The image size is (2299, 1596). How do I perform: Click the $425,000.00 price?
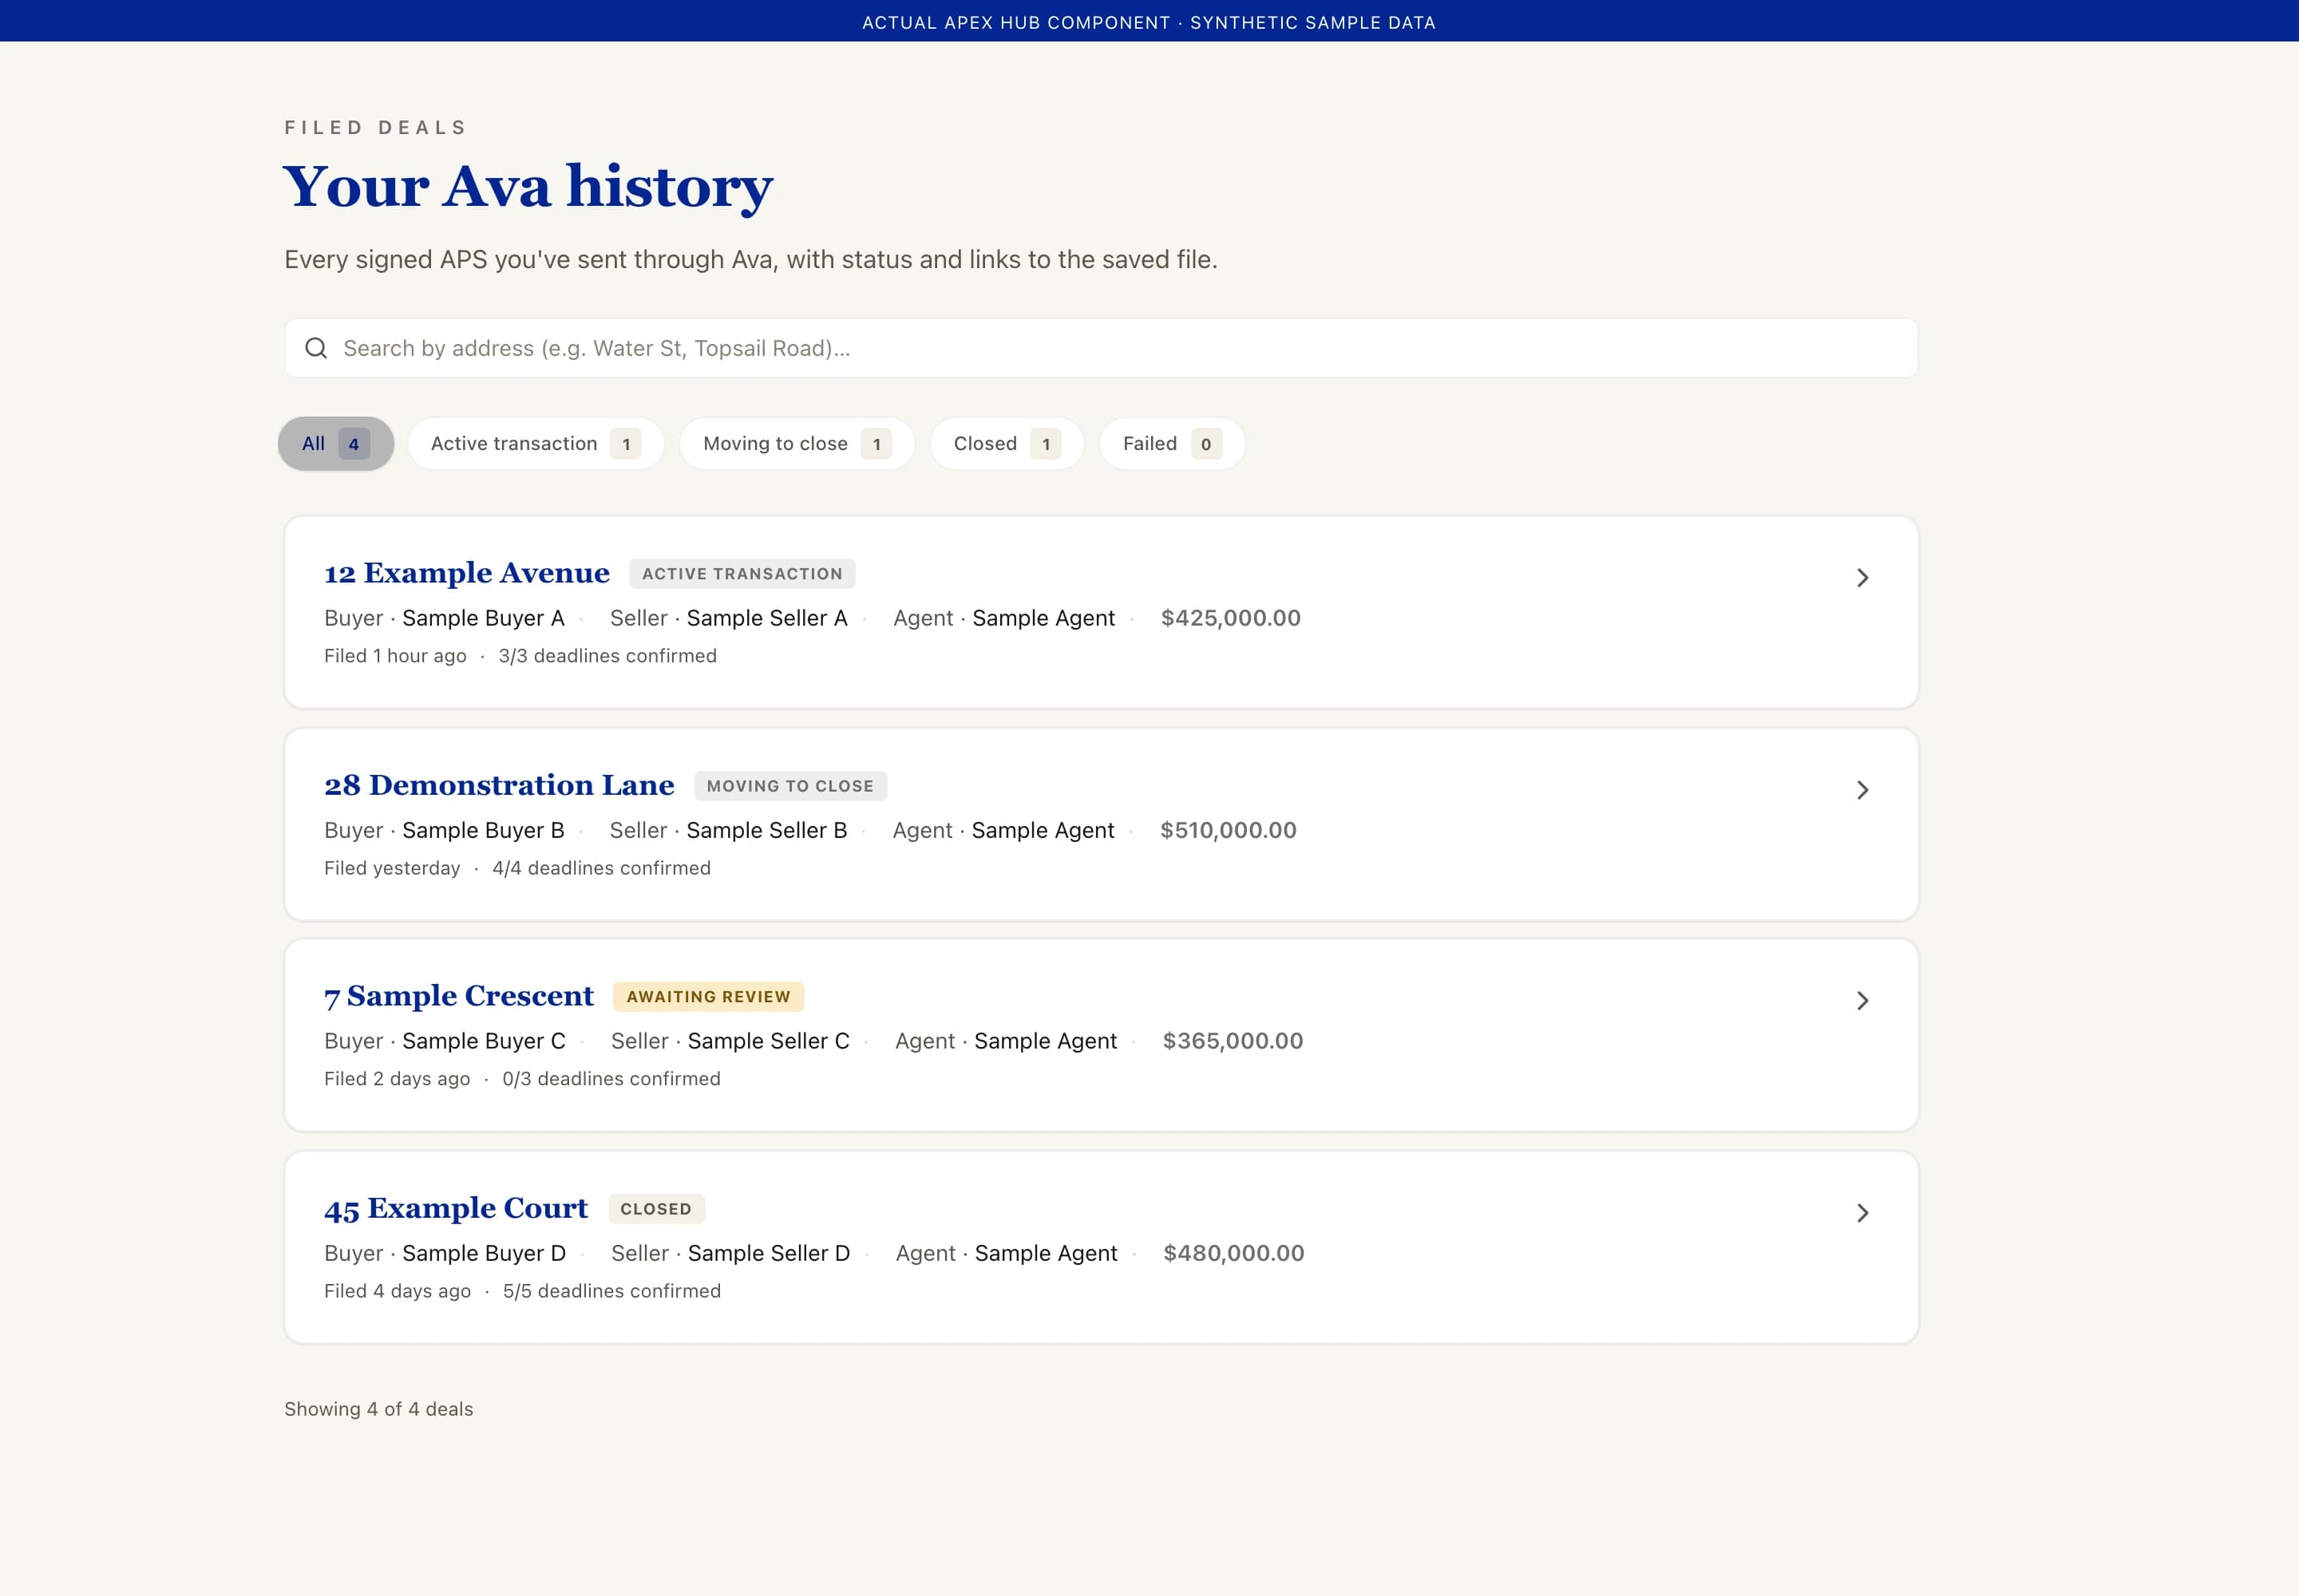pos(1231,618)
